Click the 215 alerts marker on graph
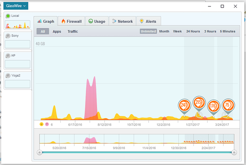 [199, 102]
